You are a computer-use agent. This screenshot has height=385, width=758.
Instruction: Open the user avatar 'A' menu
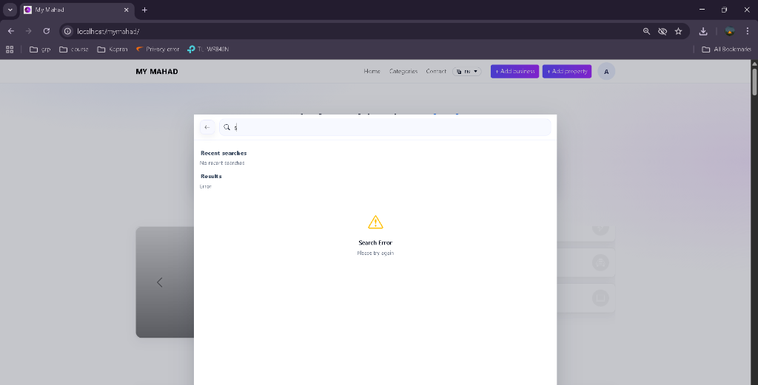[606, 72]
